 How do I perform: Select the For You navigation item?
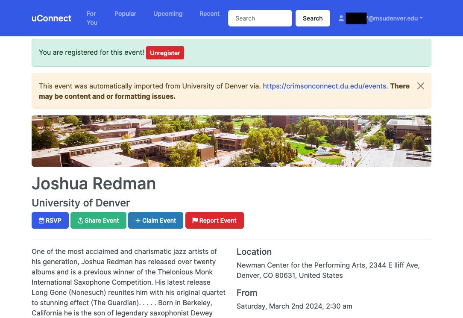click(91, 18)
